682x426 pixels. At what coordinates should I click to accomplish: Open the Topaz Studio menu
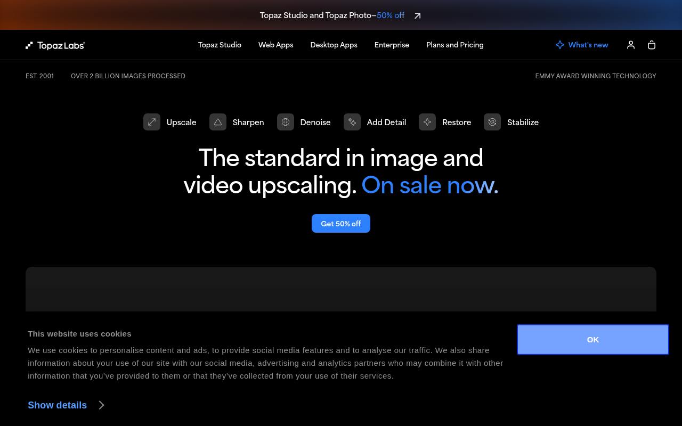(x=220, y=45)
